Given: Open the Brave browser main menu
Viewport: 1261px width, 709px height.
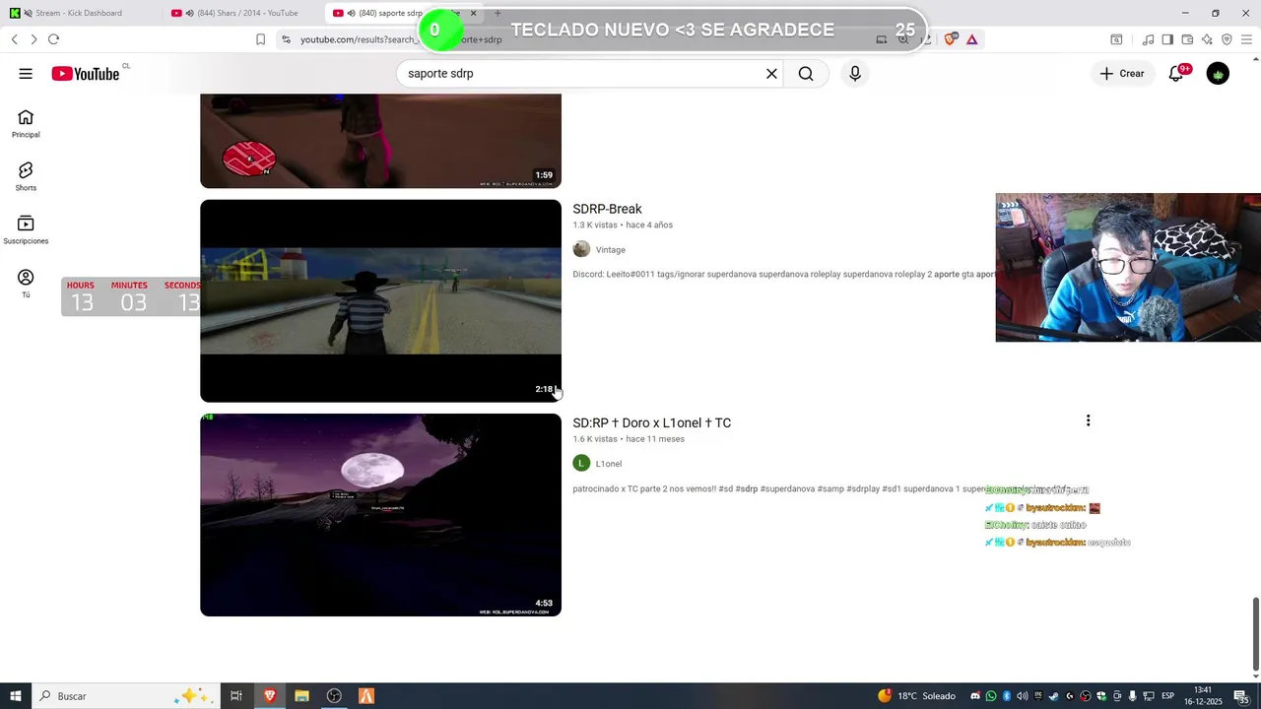Looking at the screenshot, I should (x=1246, y=39).
